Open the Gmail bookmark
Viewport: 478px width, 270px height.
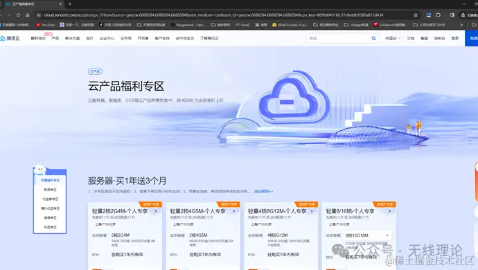[242, 25]
